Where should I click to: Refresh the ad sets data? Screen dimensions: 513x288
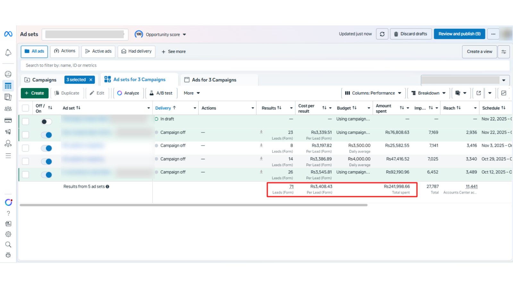tap(382, 34)
